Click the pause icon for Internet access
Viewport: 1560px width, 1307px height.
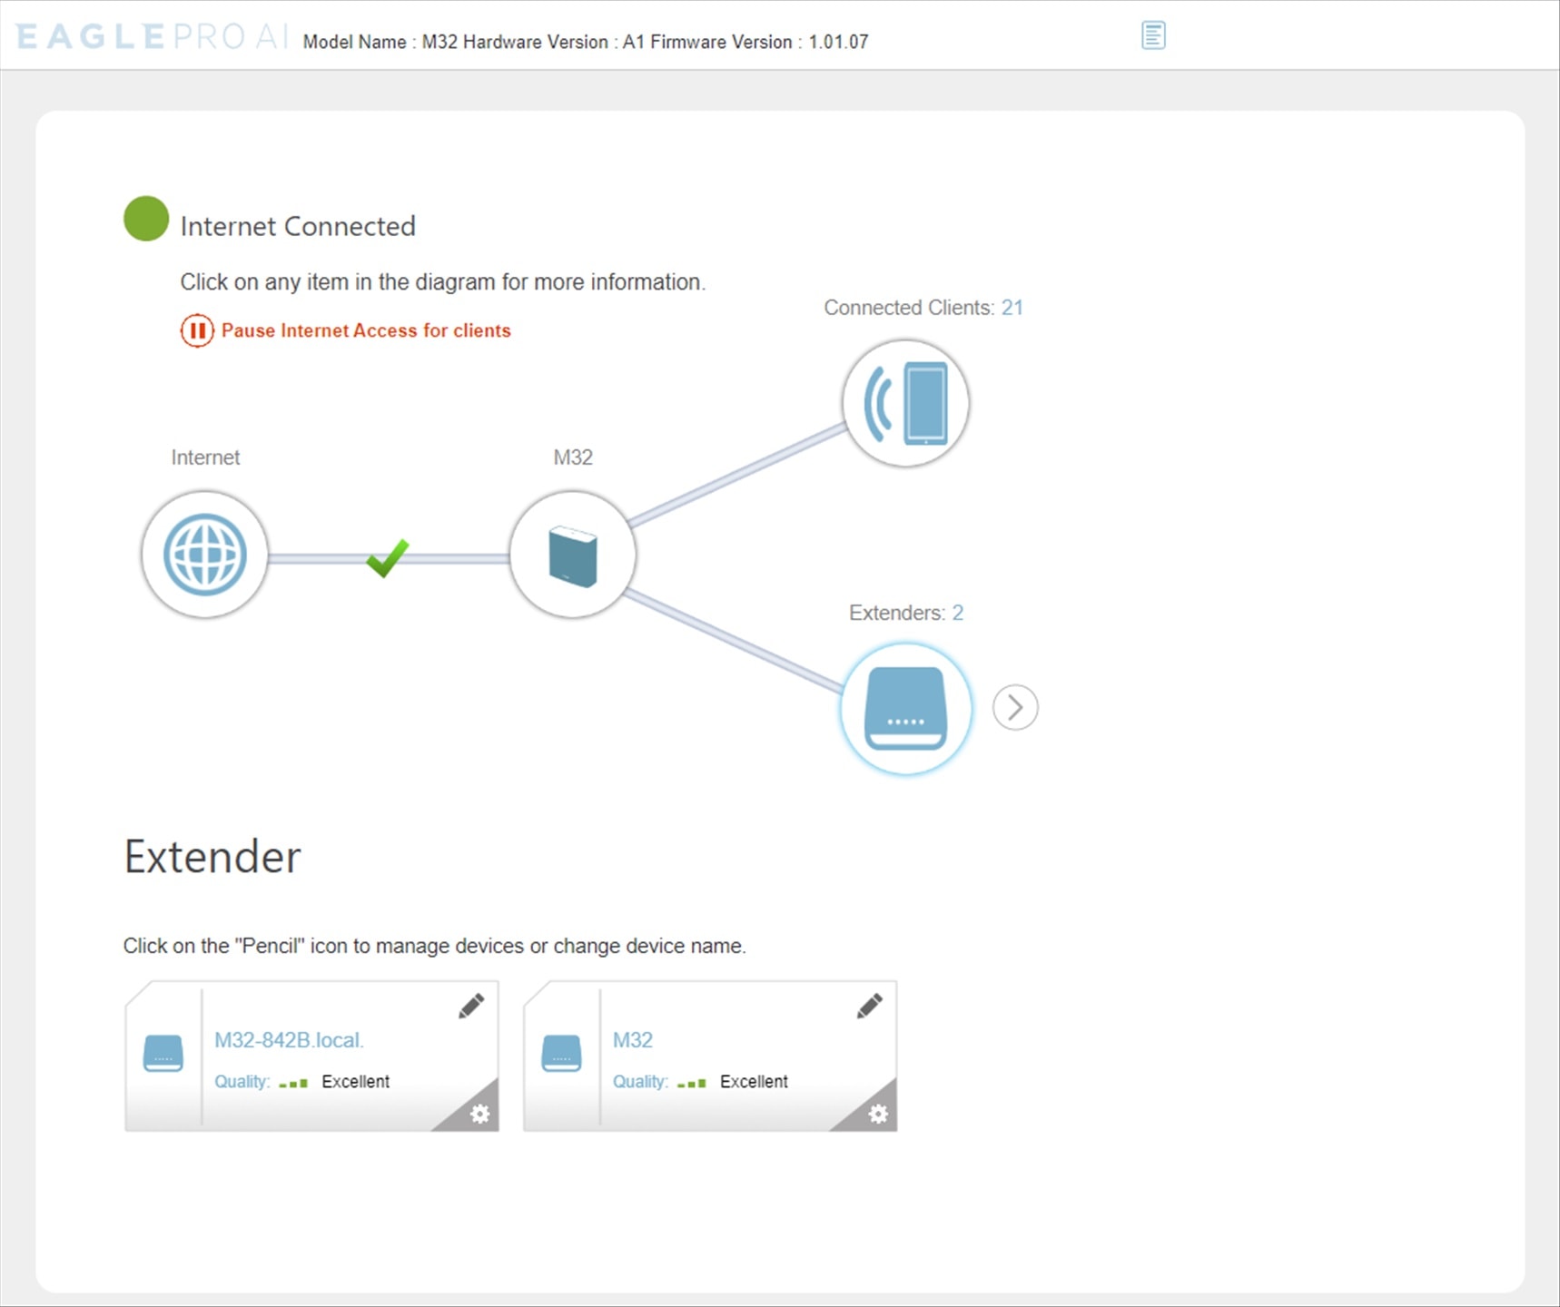pos(196,330)
